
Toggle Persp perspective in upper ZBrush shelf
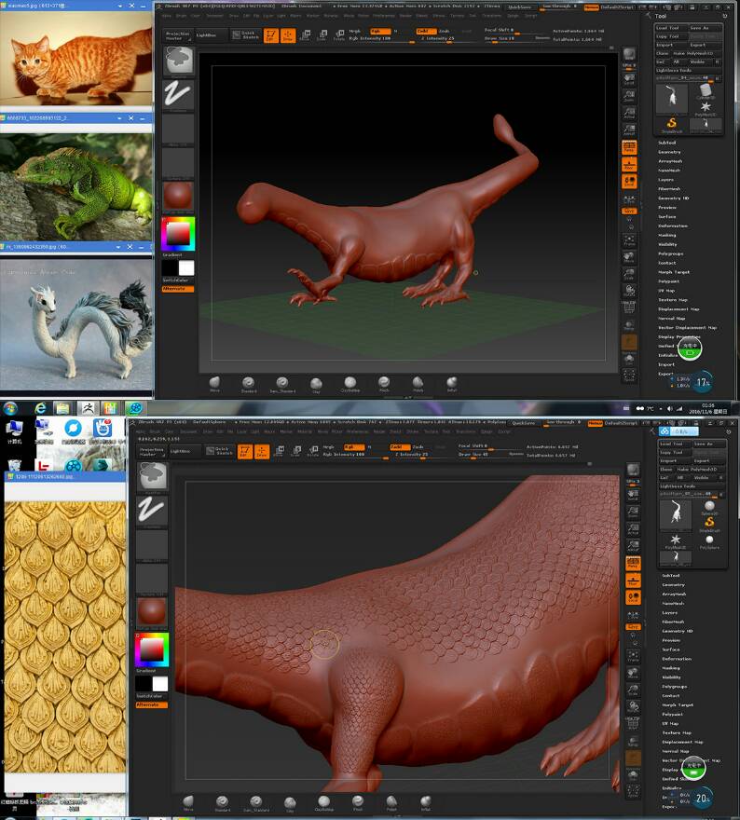[x=629, y=147]
